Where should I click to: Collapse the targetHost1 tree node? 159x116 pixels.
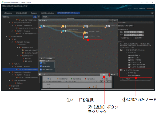coord(7,86)
